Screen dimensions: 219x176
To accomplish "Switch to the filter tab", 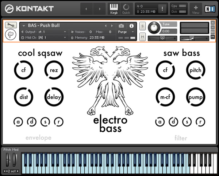I will tap(181, 138).
